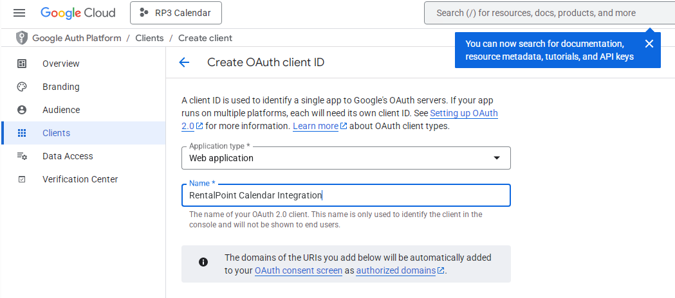Click the Overview sidebar icon
This screenshot has height=298, width=675.
[x=22, y=64]
